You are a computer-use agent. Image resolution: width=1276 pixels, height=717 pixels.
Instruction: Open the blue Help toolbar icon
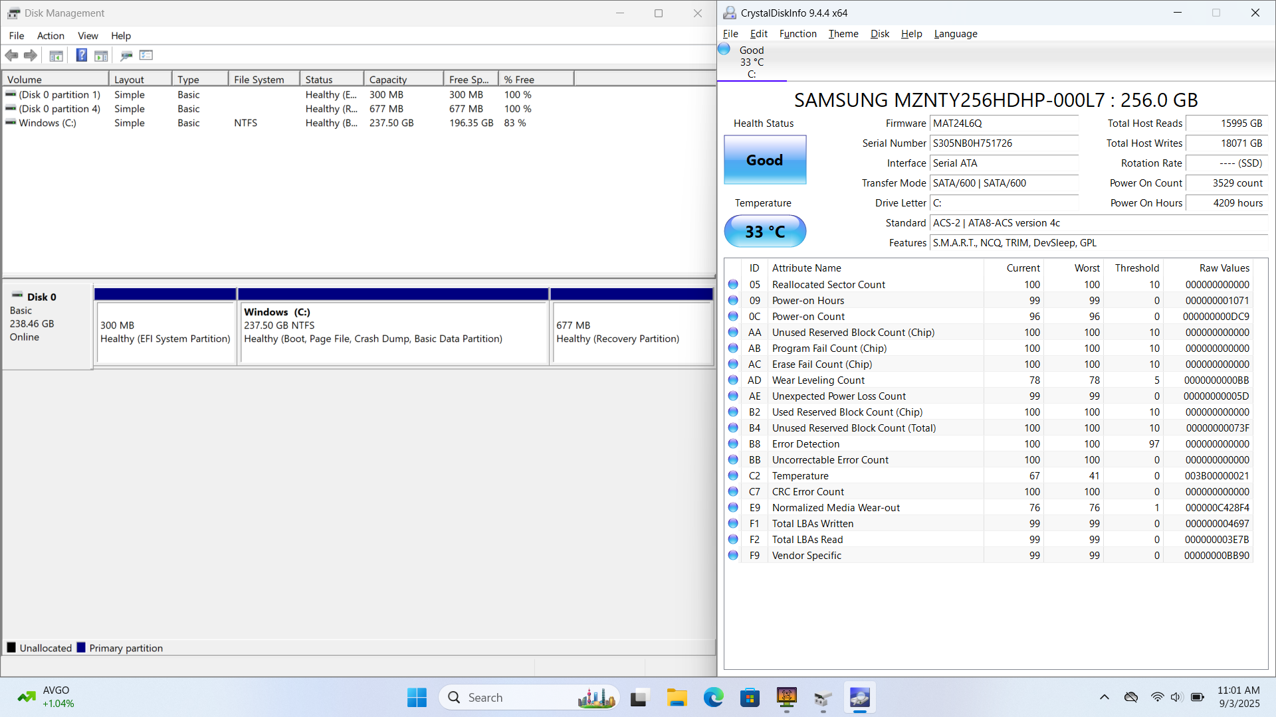click(x=81, y=56)
